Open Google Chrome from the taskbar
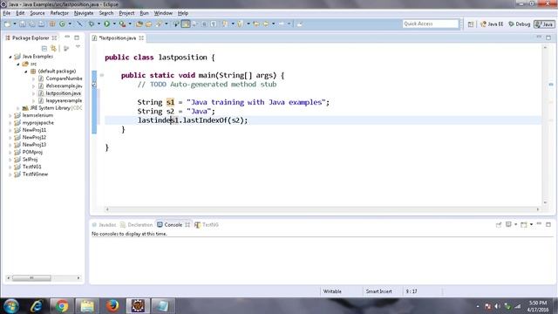Image resolution: width=558 pixels, height=314 pixels. coord(61,306)
